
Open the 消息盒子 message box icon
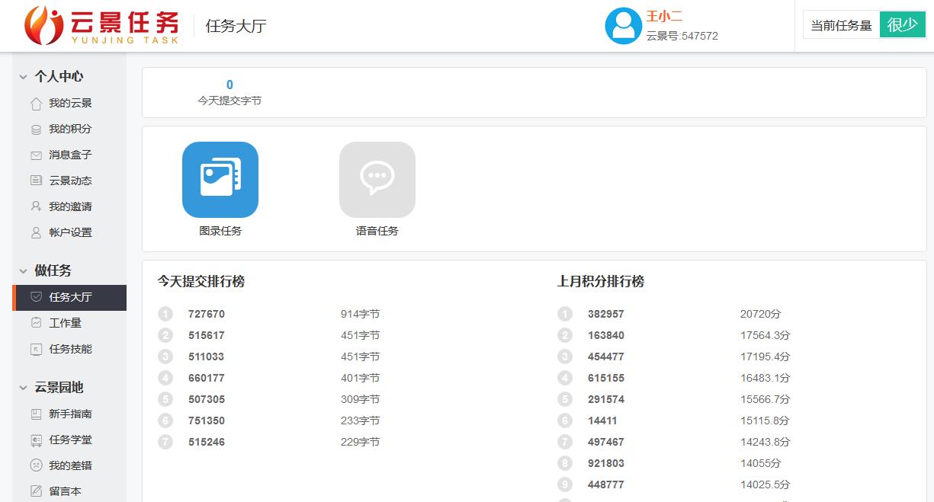(37, 155)
